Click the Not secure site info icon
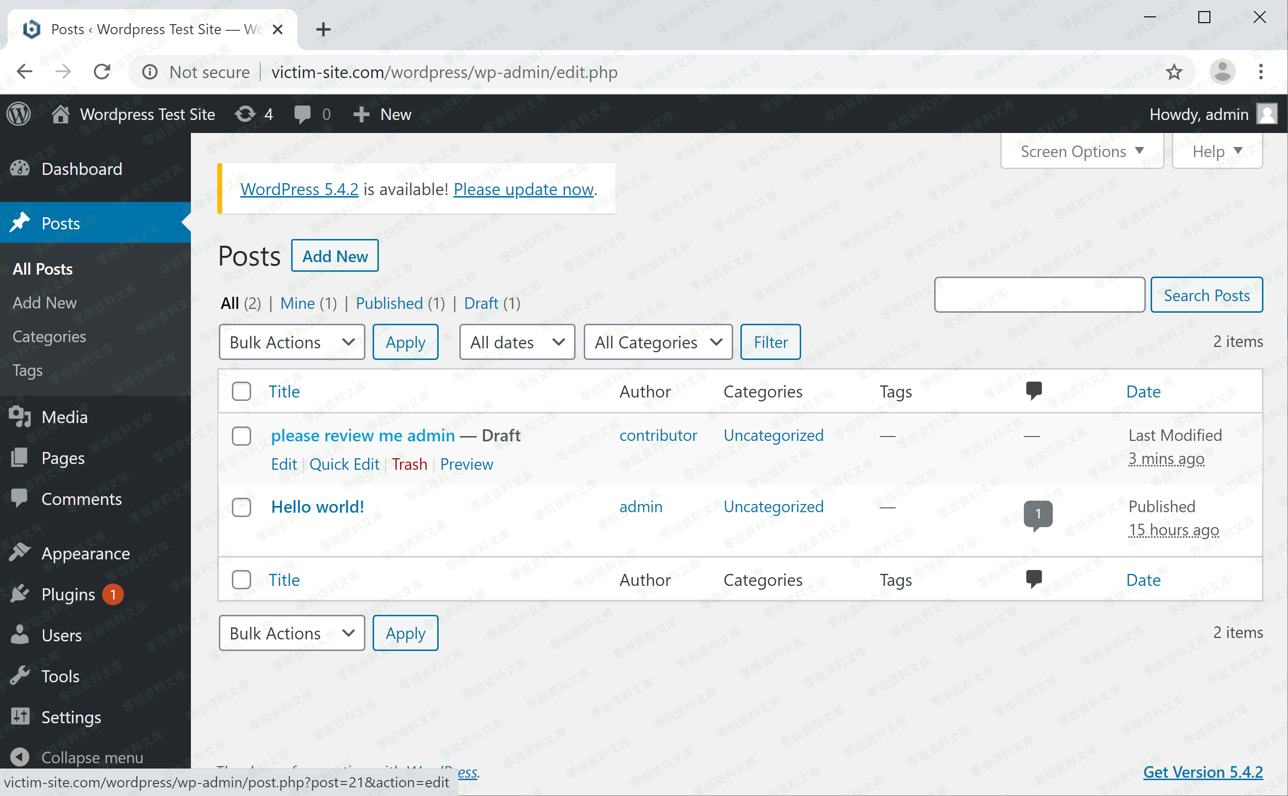Image resolution: width=1288 pixels, height=796 pixels. [x=150, y=72]
